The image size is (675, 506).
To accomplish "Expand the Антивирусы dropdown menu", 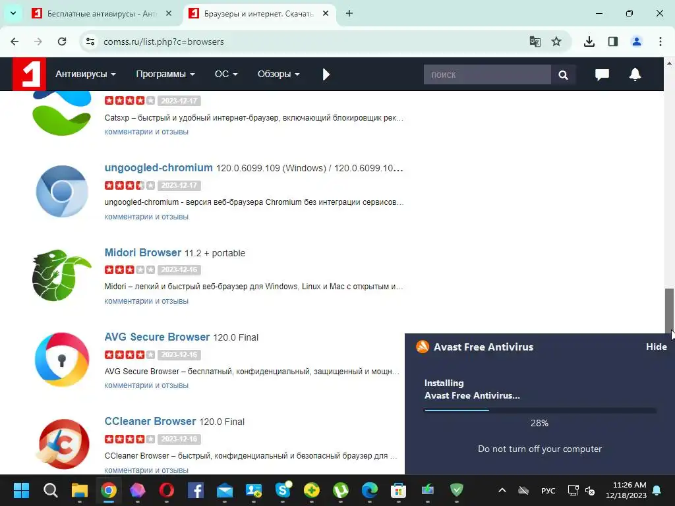I will pos(86,74).
